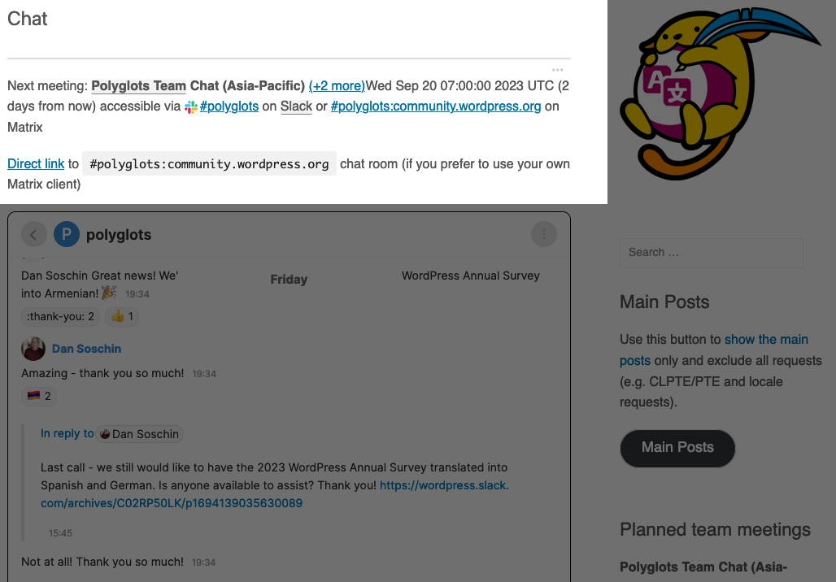836x582 pixels.
Task: Click Dan Soschin's profile avatar
Action: (x=33, y=349)
